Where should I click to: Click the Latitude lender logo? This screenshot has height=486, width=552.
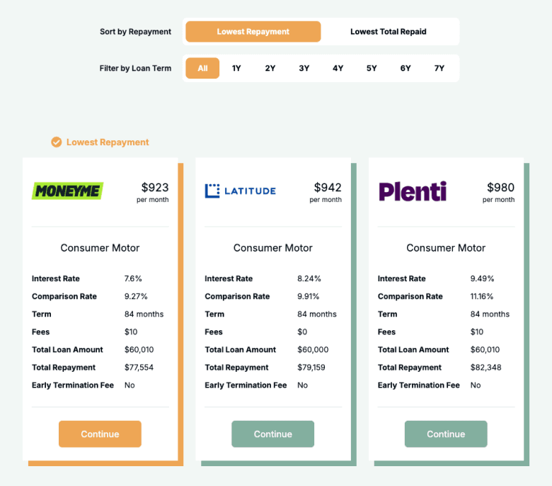[240, 191]
